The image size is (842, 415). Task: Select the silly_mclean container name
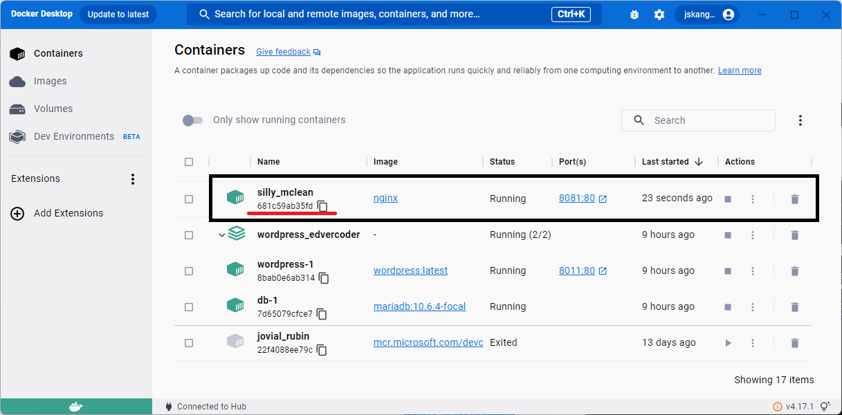coord(285,192)
